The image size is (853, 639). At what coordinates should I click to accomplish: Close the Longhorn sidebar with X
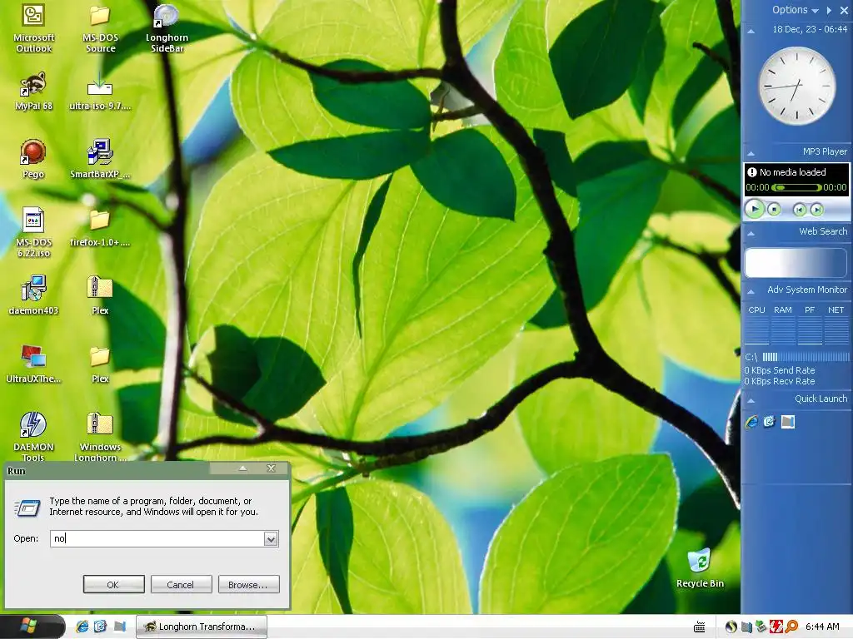844,10
